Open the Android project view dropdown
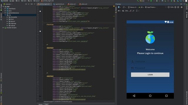Viewport: 188px width, 105px height. tap(8, 4)
